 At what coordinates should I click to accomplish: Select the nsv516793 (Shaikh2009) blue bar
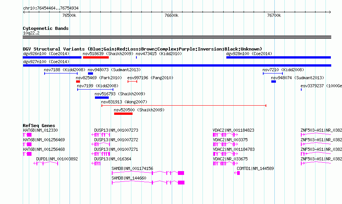pyautogui.click(x=102, y=98)
